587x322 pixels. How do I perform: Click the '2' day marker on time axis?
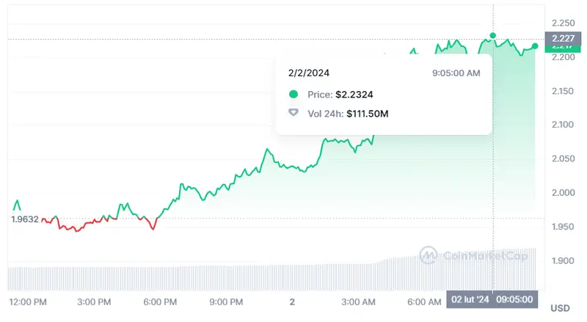(292, 301)
